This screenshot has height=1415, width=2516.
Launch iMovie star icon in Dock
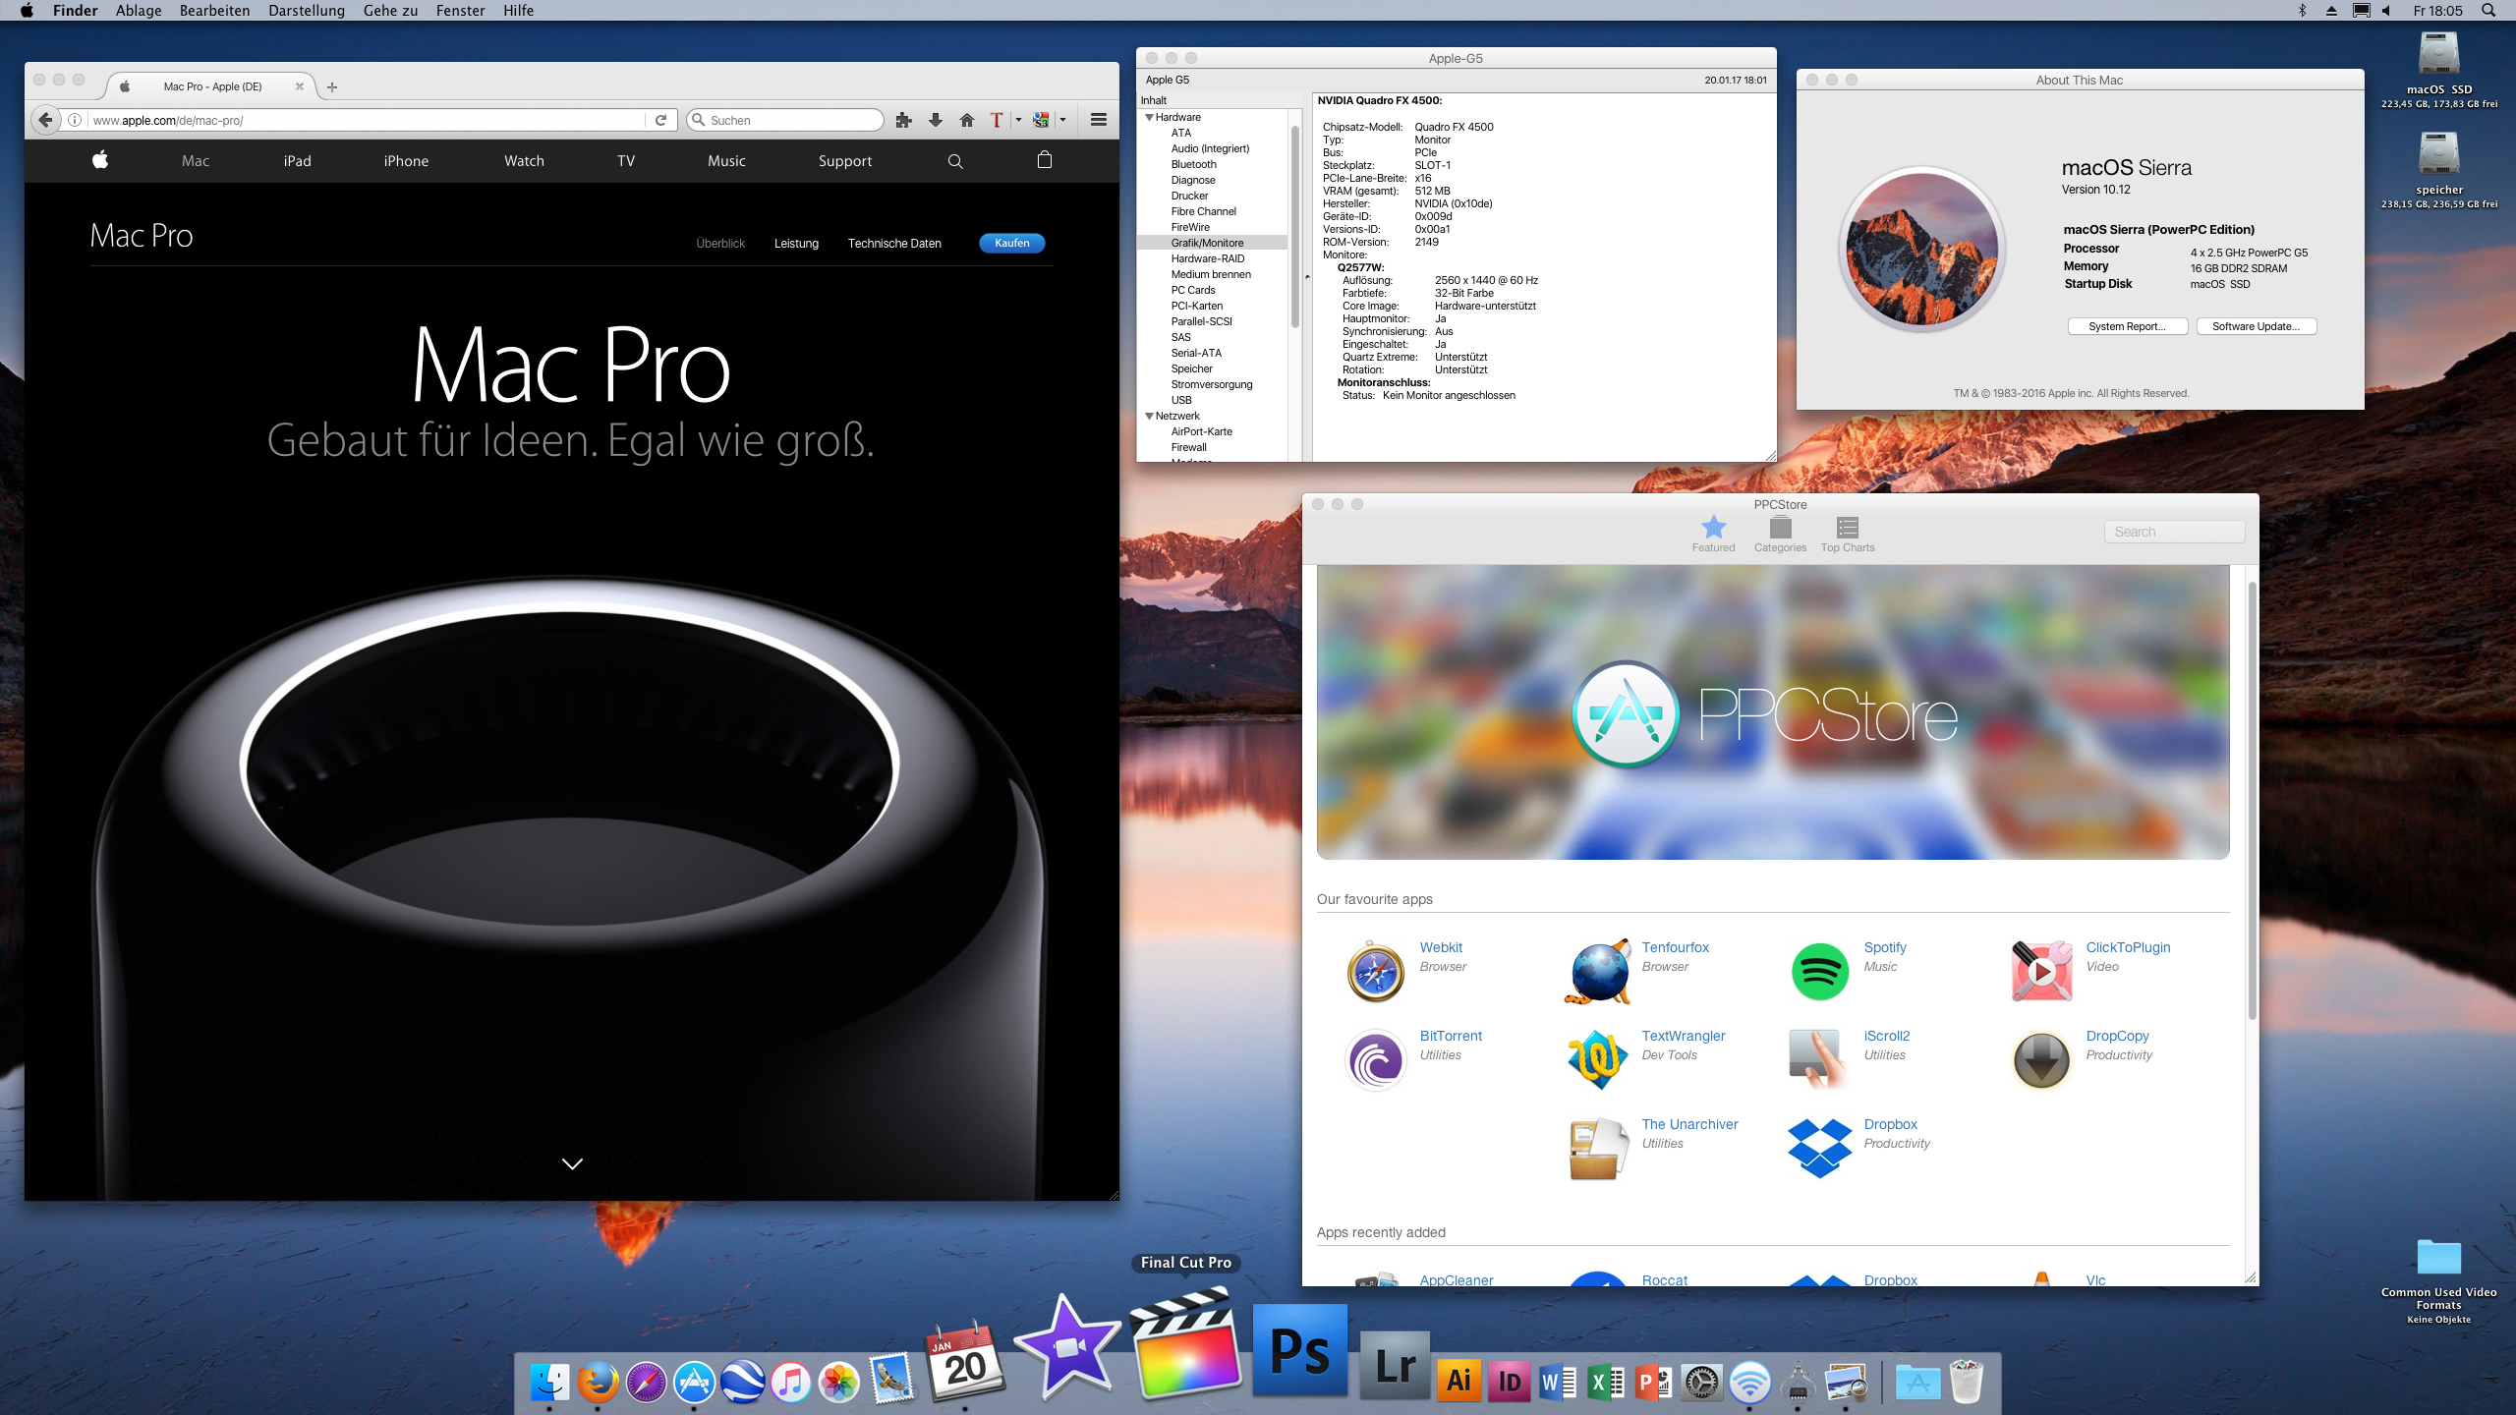point(1067,1346)
